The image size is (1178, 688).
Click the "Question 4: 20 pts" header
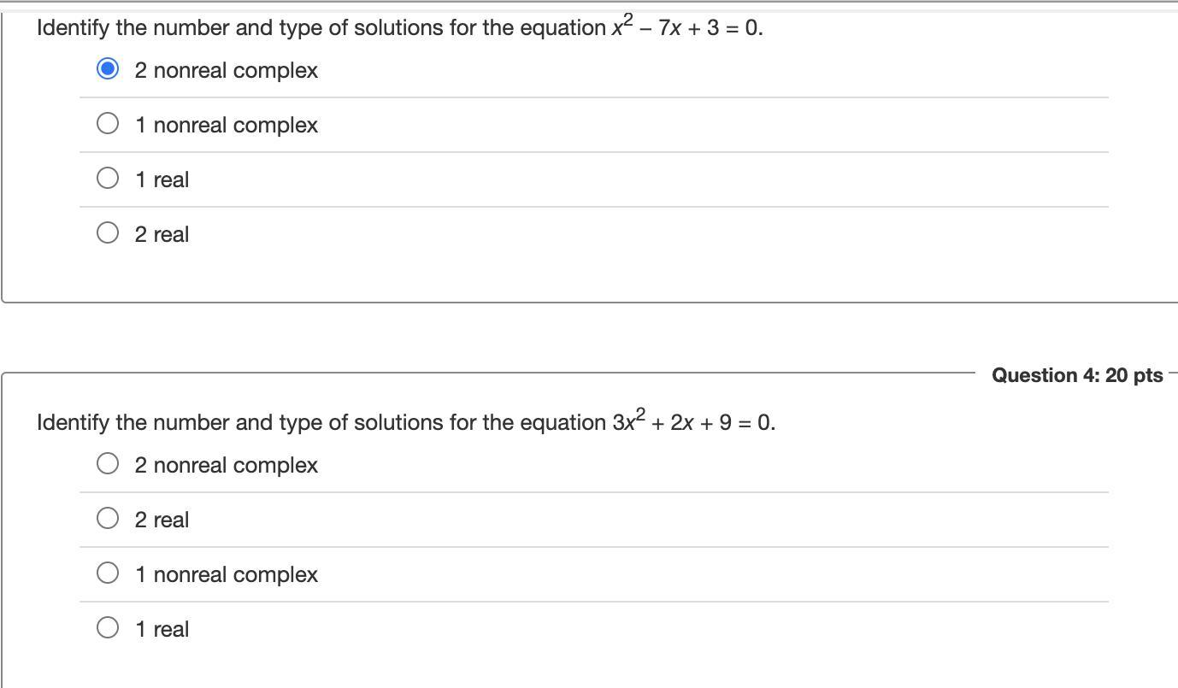click(1076, 375)
